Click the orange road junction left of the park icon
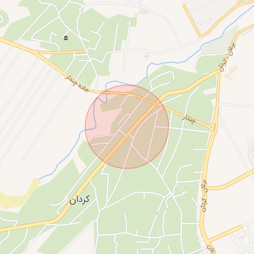The height and width of the screenshot is (254, 254). 37,53
